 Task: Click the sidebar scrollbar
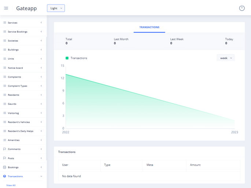[47, 98]
